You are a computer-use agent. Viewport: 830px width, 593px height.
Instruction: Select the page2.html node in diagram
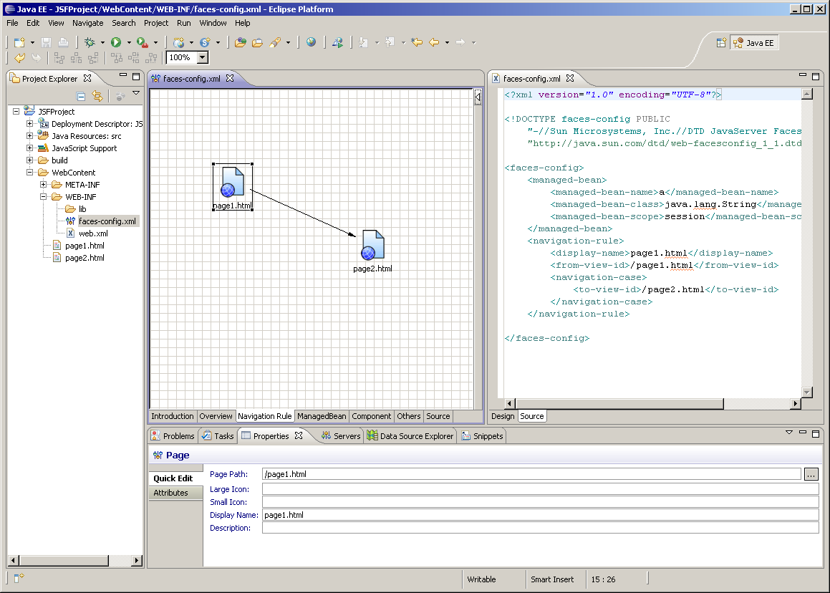point(372,246)
